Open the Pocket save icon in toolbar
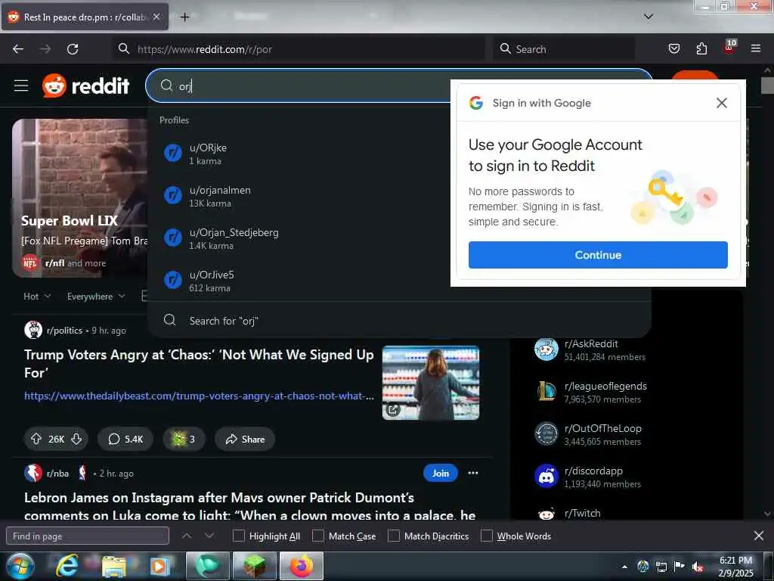774x581 pixels. click(x=673, y=49)
